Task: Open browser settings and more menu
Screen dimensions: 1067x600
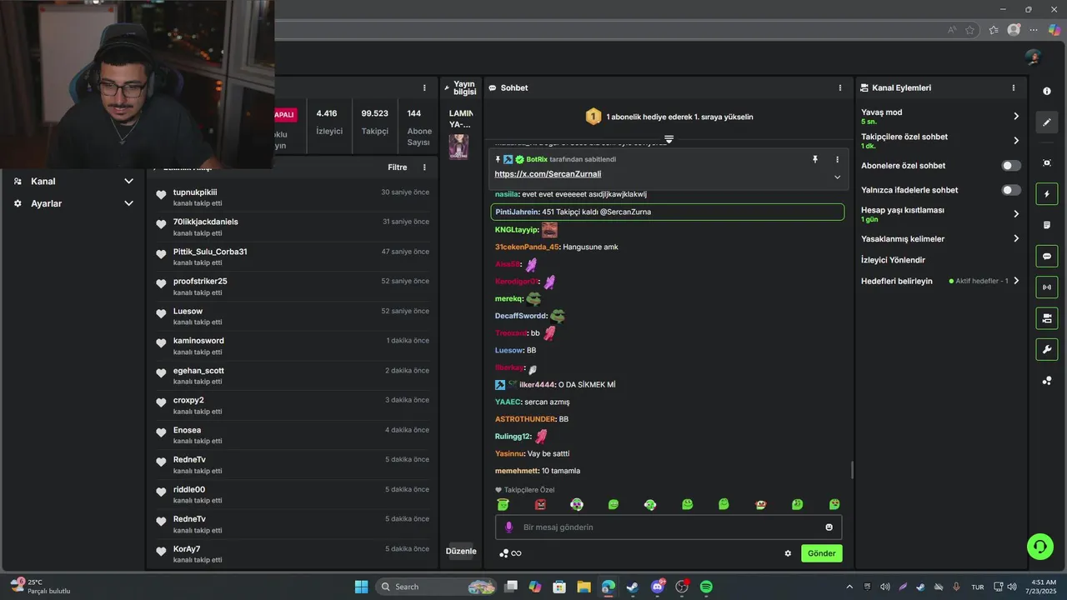Action: tap(1034, 30)
